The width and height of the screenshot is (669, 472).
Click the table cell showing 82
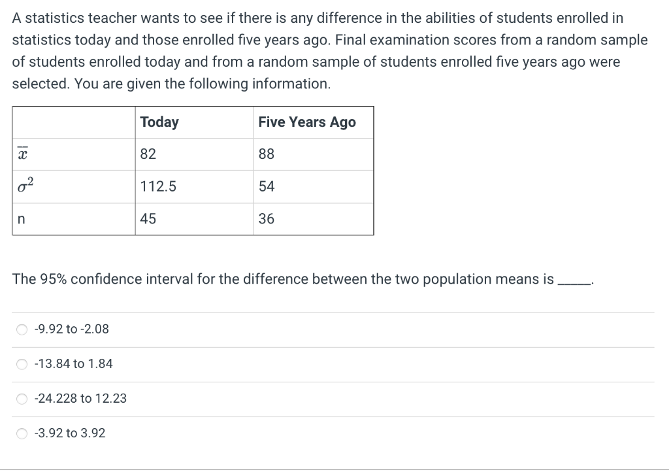pyautogui.click(x=194, y=154)
